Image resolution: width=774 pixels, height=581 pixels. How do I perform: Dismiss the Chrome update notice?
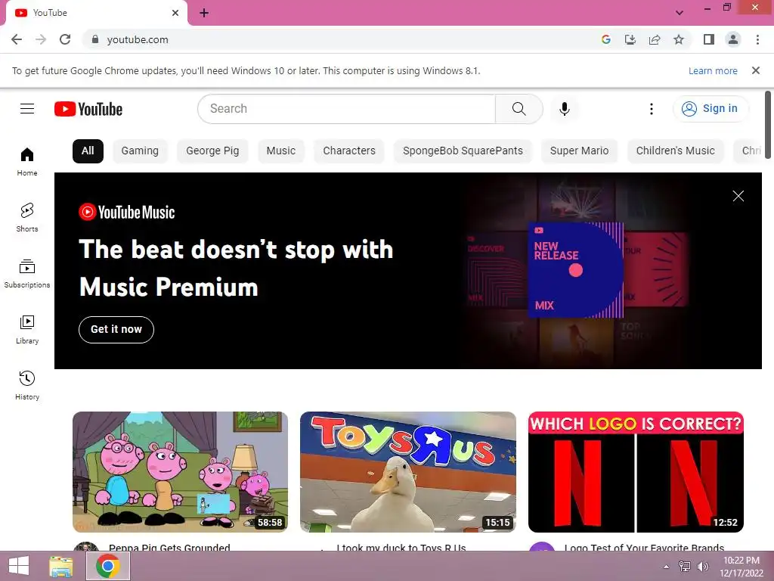[x=756, y=70]
